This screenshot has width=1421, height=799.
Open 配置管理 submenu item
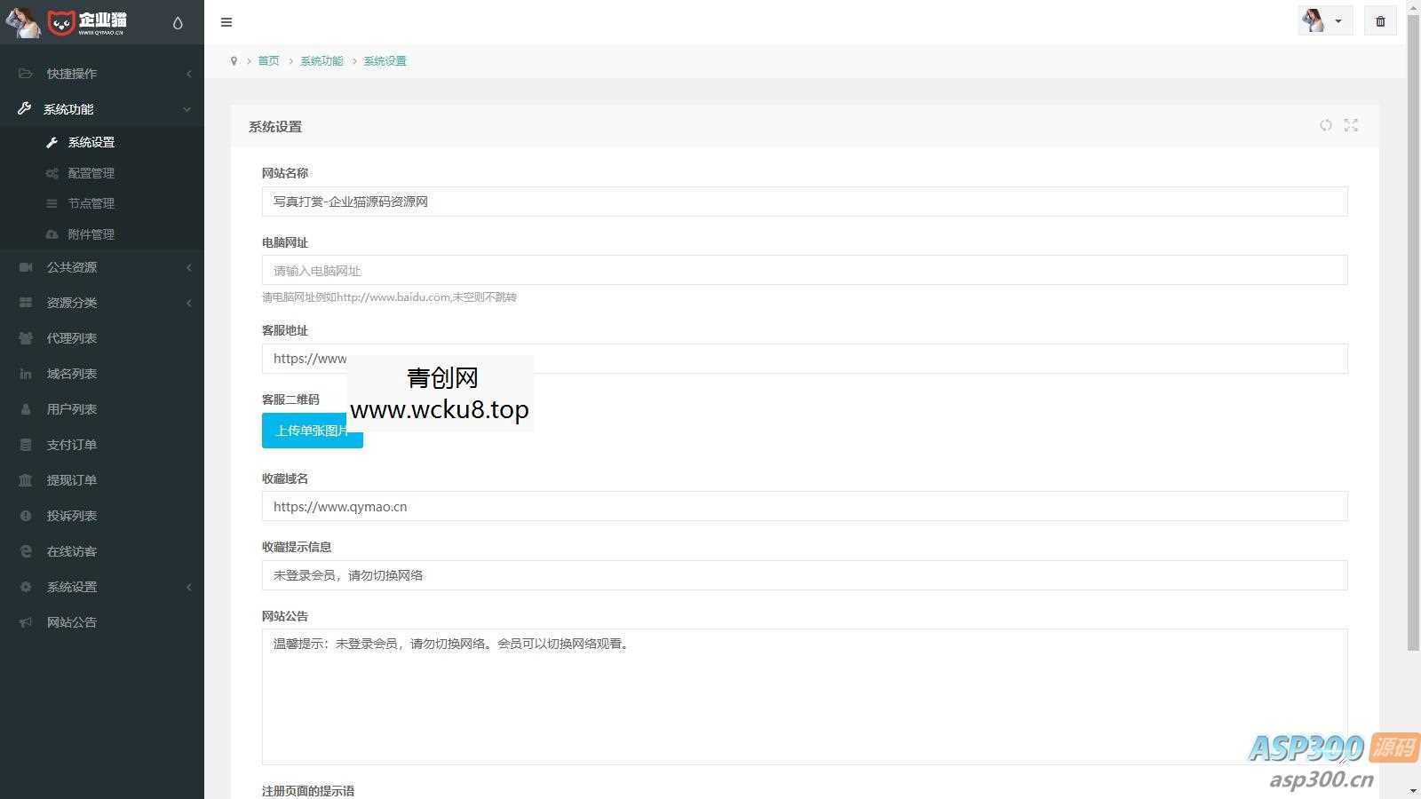(91, 173)
